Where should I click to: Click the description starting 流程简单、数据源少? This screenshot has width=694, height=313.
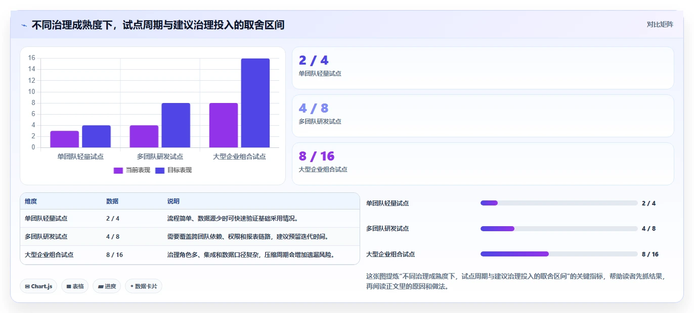coord(233,219)
